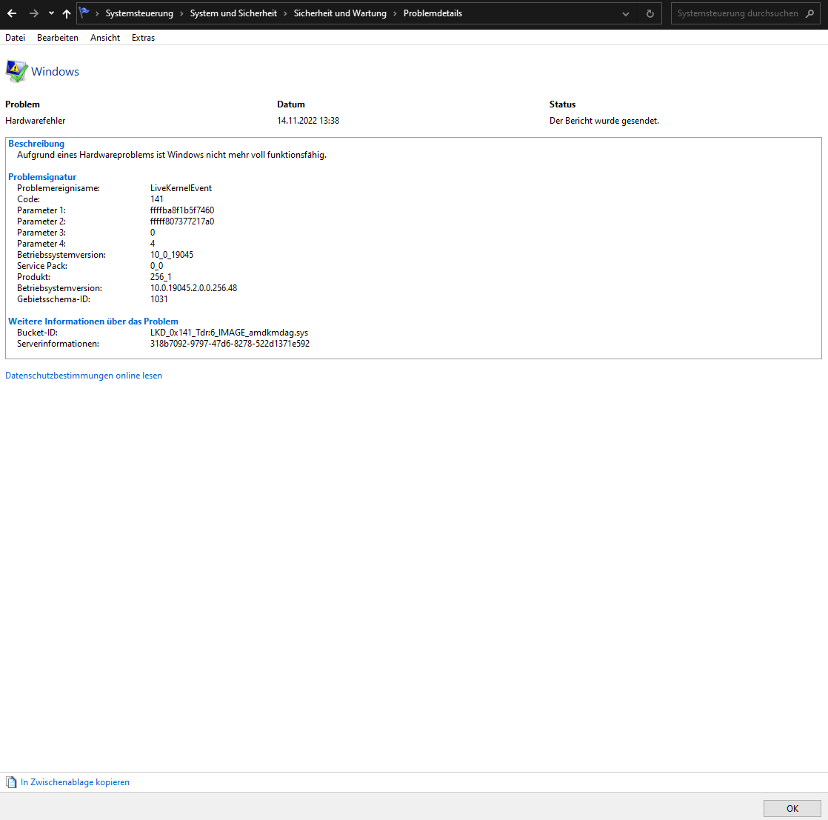Select the LiveKernelEvent value
This screenshot has height=820, width=828.
181,188
